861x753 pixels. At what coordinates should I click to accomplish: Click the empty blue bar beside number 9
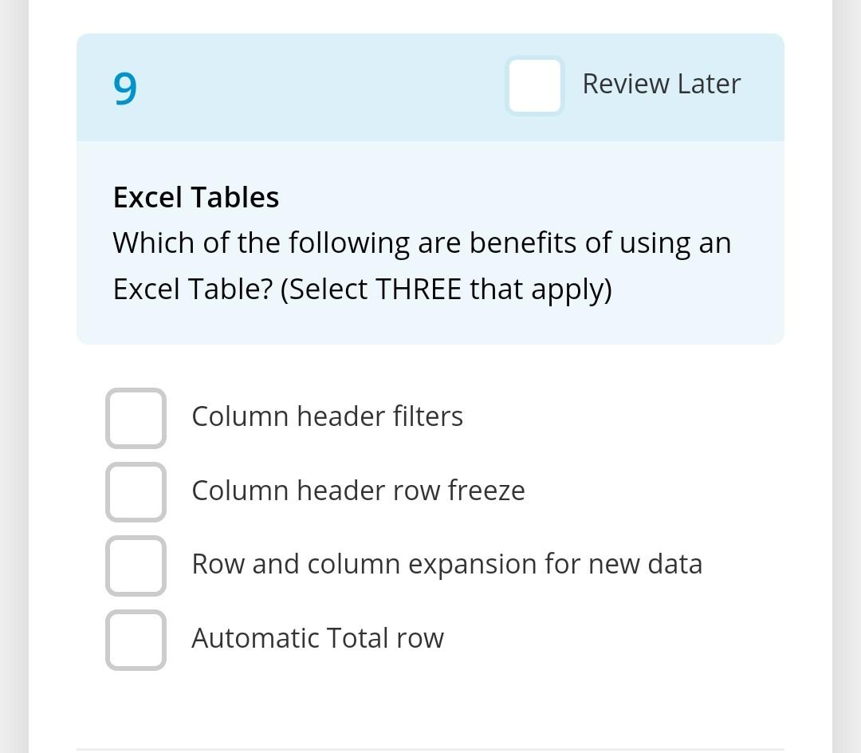[318, 87]
